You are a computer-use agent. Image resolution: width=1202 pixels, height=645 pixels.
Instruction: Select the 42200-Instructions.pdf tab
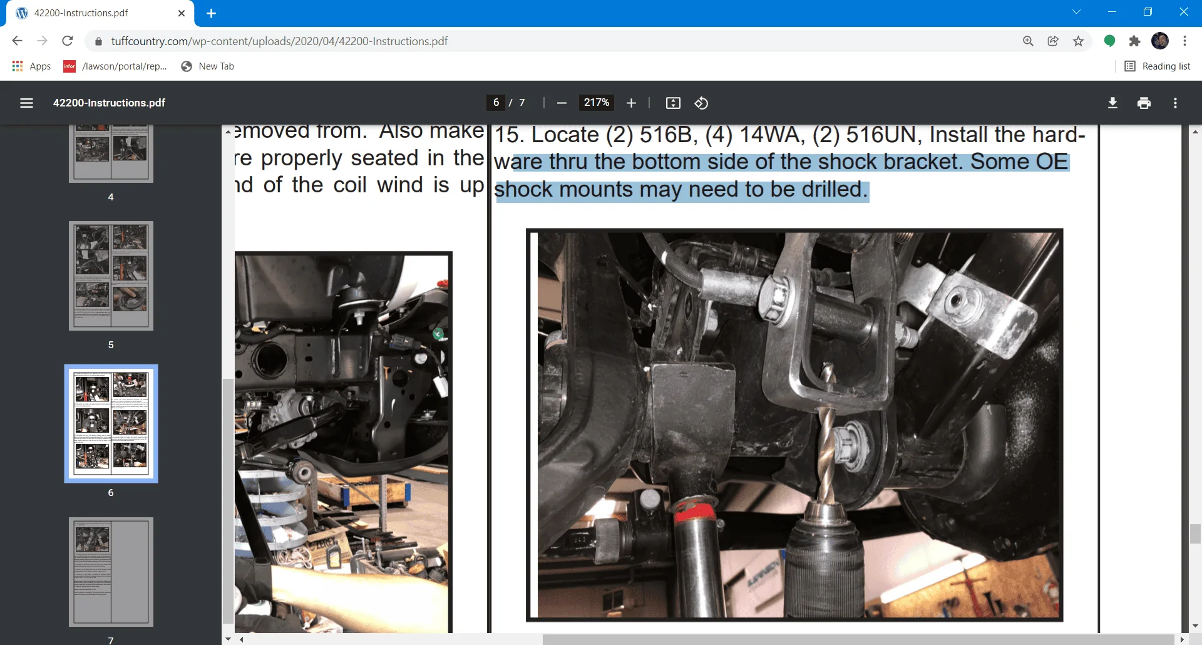(100, 13)
